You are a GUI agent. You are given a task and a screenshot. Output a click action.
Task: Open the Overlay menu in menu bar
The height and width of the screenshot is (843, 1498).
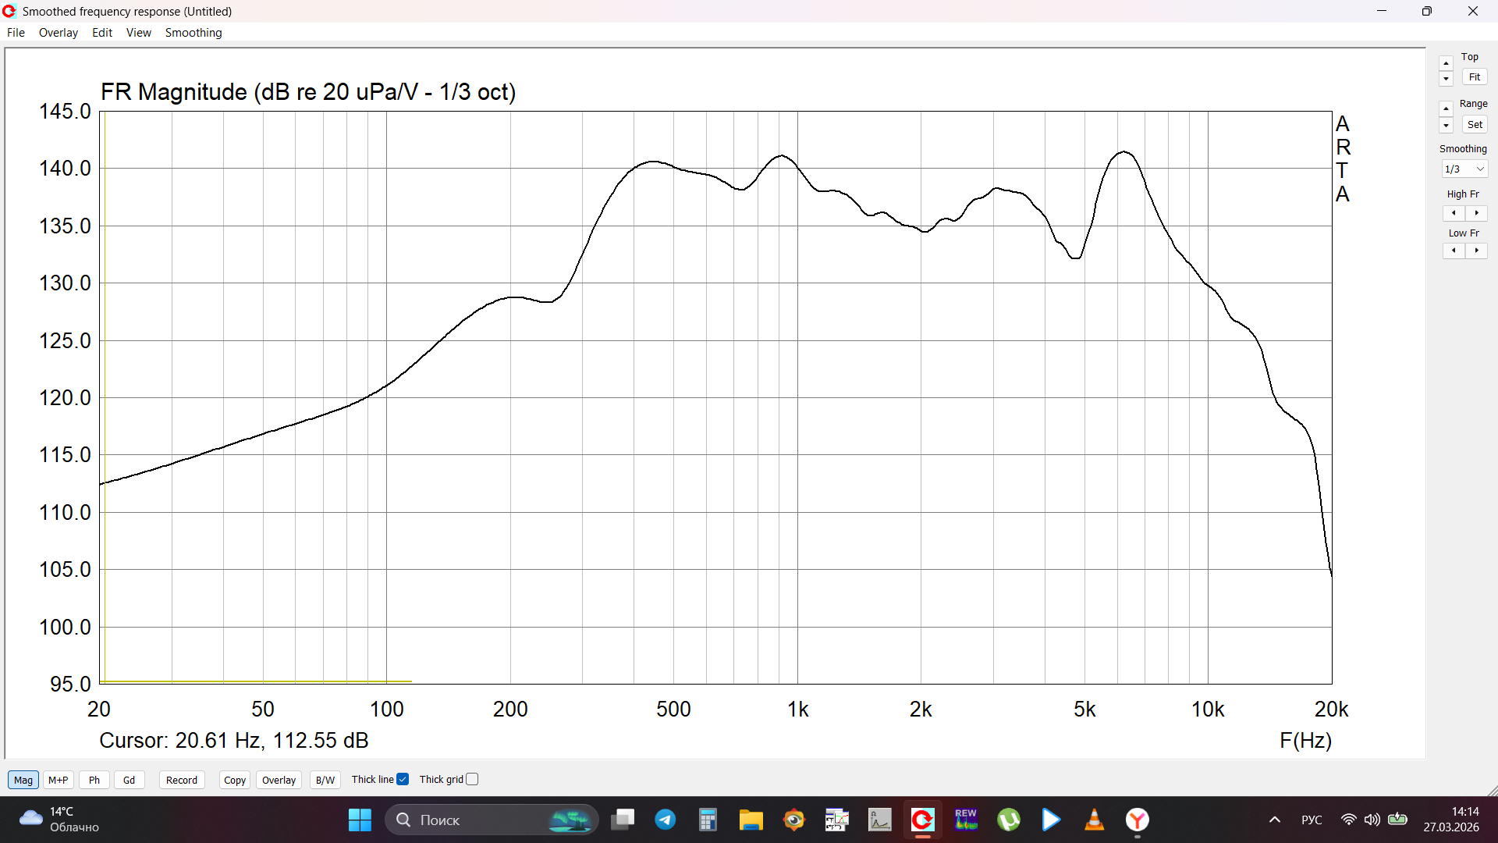coord(58,33)
